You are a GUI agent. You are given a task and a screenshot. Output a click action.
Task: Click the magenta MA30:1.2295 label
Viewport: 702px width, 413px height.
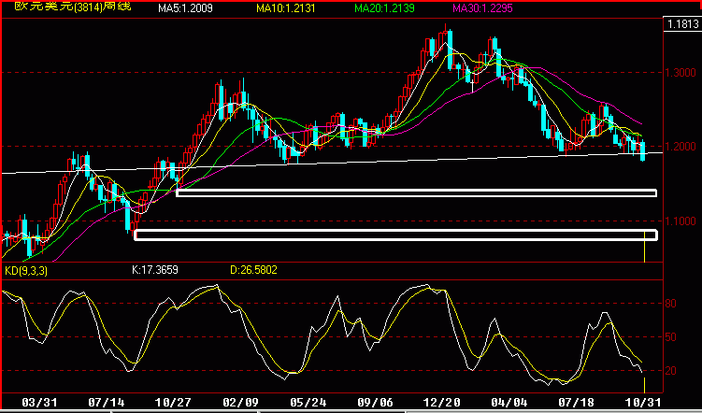point(482,7)
